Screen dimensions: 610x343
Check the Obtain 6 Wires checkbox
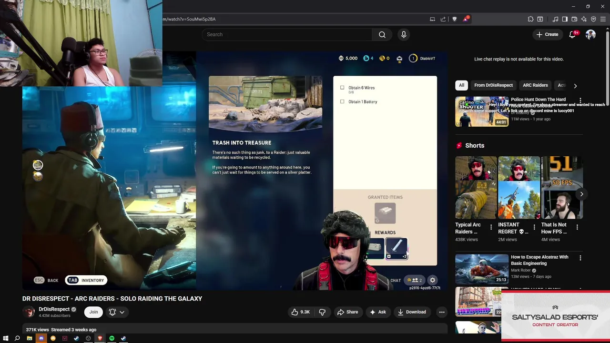tap(342, 88)
